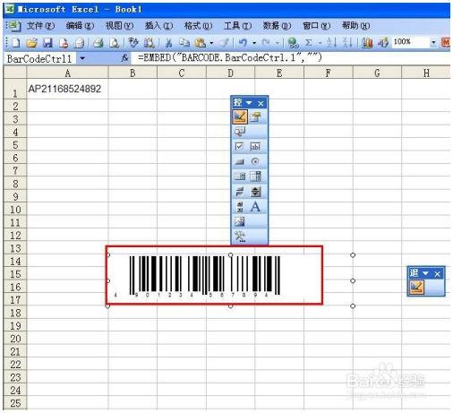
Task: Open the Paste options dropdown arrow
Action: point(211,43)
